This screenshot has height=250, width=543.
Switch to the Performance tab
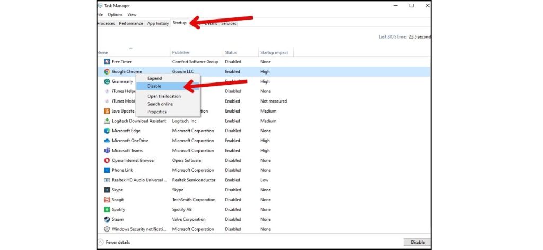[131, 23]
